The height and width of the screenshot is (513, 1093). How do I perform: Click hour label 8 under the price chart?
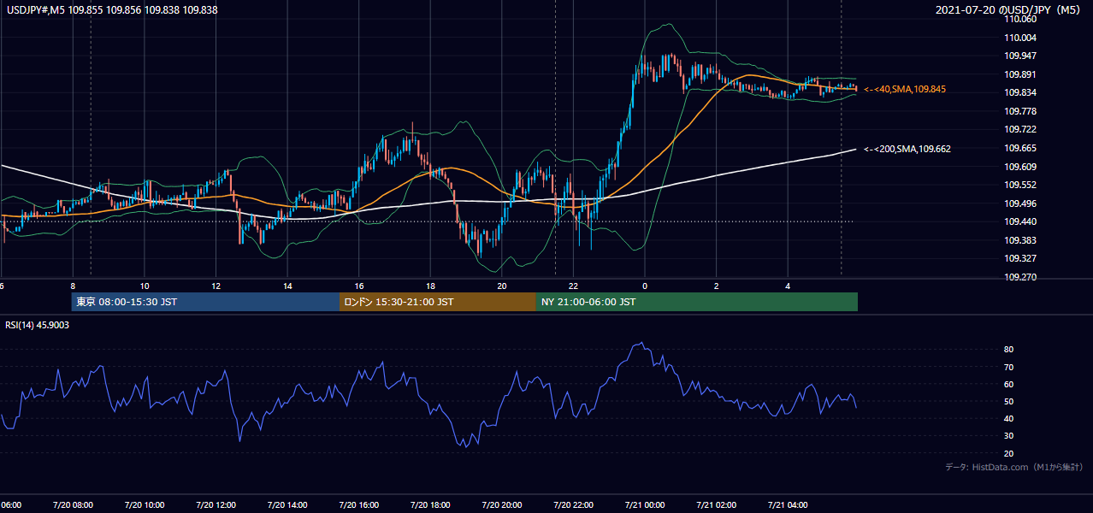point(73,286)
